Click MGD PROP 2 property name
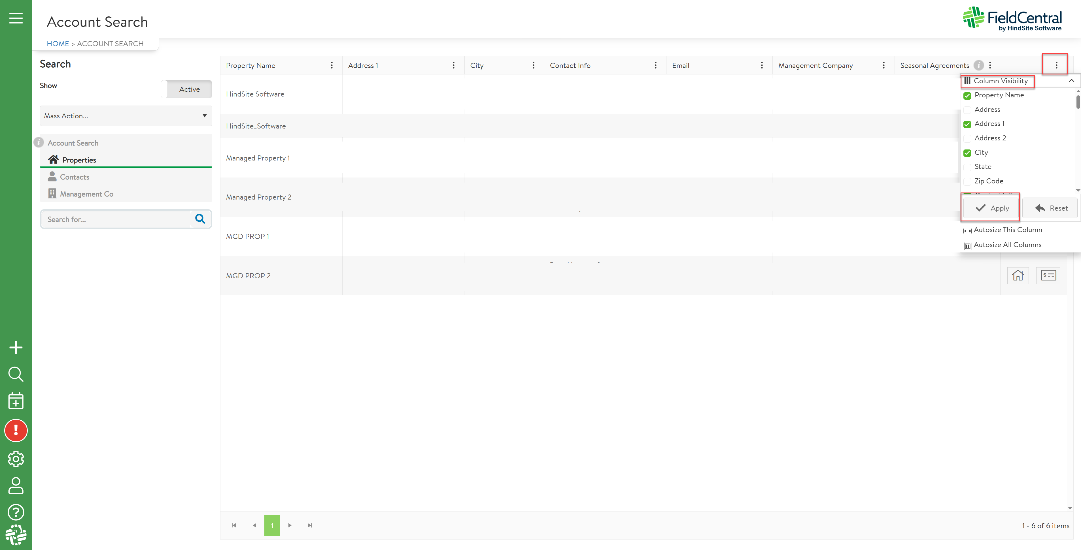Image resolution: width=1081 pixels, height=550 pixels. (249, 276)
